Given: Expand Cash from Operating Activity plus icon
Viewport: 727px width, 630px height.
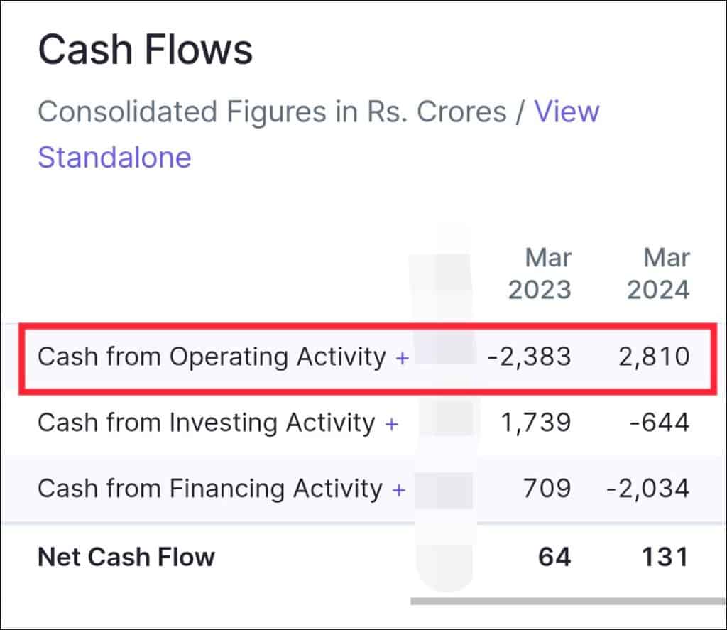Looking at the screenshot, I should [x=403, y=358].
